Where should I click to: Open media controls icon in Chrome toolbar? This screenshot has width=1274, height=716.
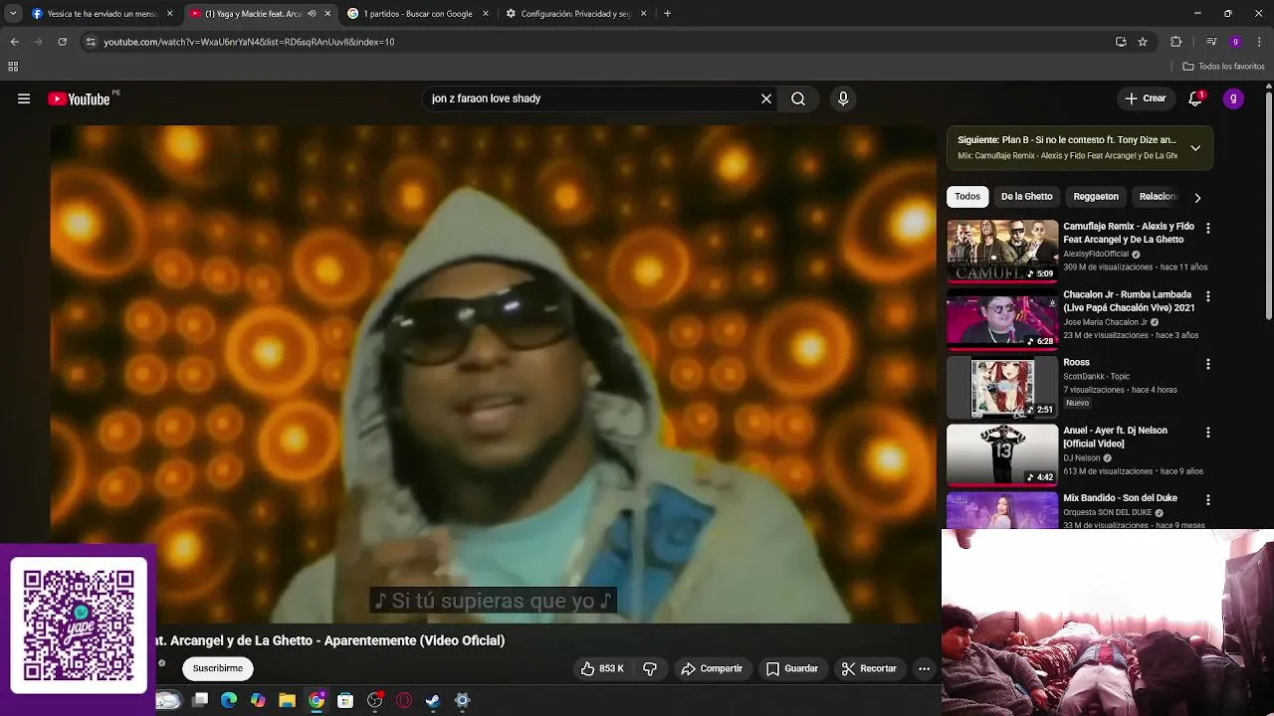click(x=1210, y=42)
